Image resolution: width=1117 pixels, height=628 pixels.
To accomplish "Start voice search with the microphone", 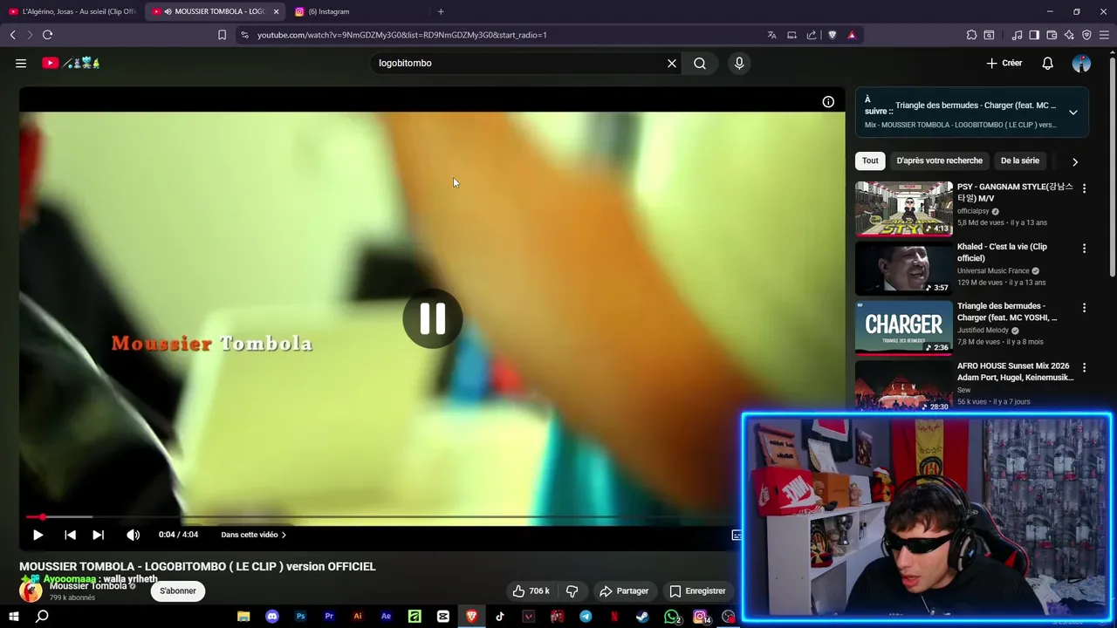I will 739,63.
